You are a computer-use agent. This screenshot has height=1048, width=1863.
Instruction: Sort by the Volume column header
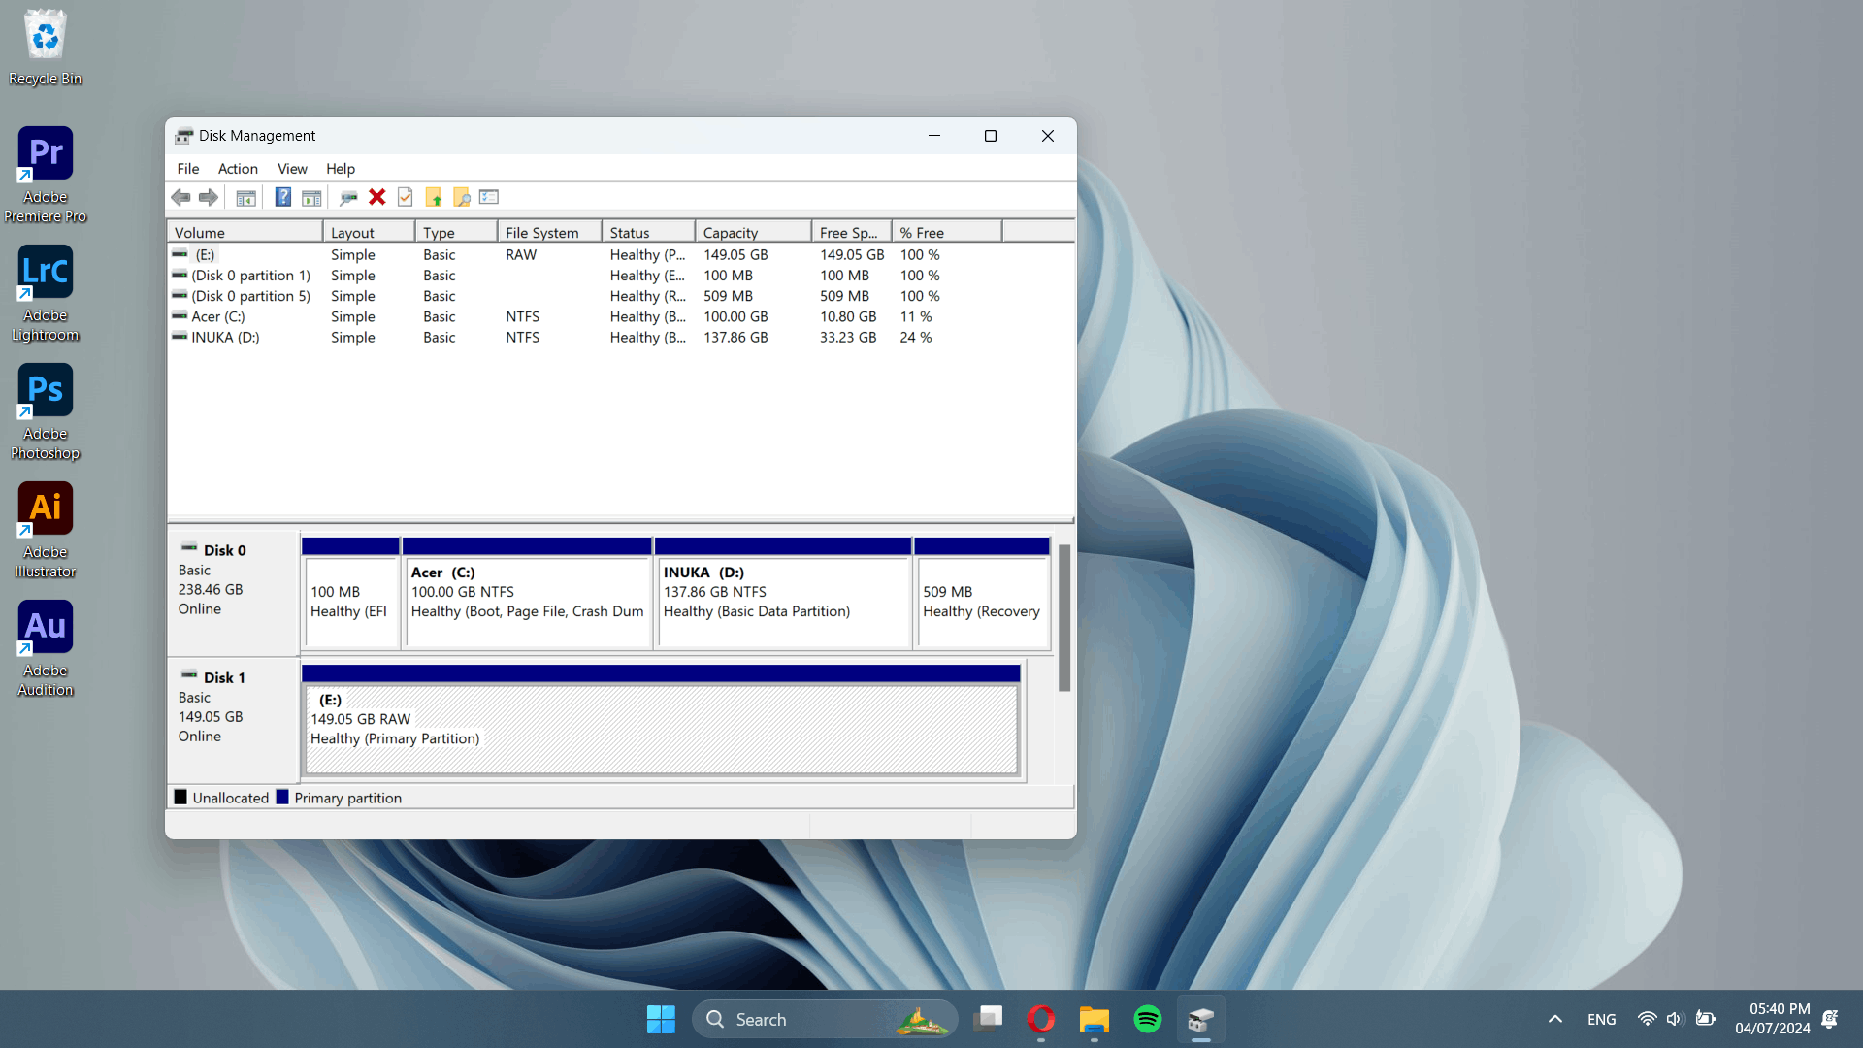pyautogui.click(x=245, y=233)
